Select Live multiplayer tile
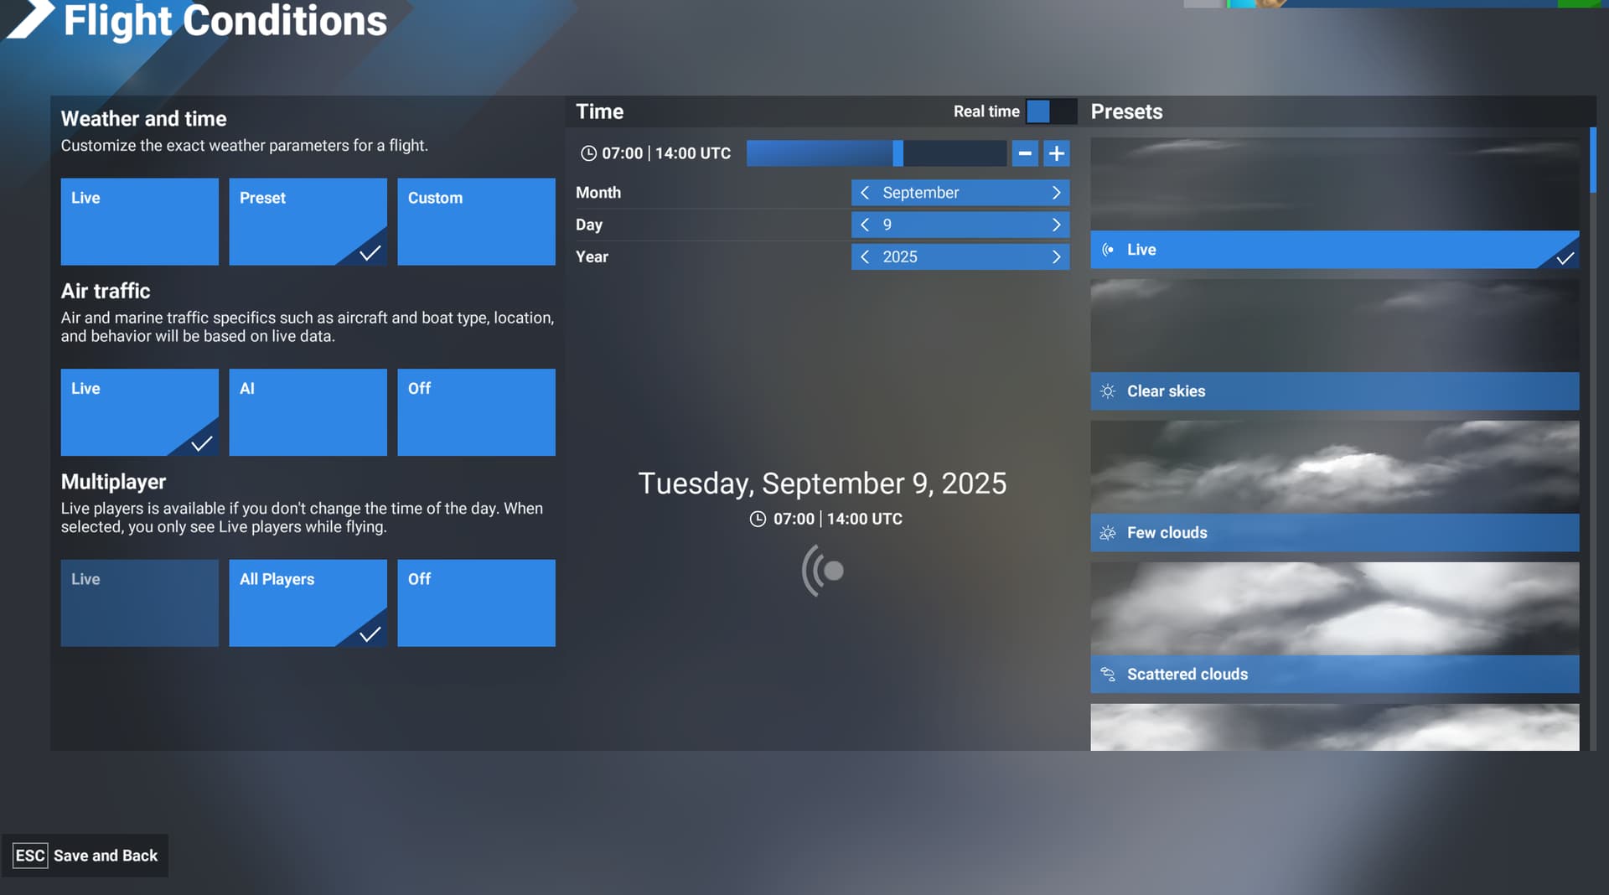This screenshot has height=895, width=1609. 139,603
